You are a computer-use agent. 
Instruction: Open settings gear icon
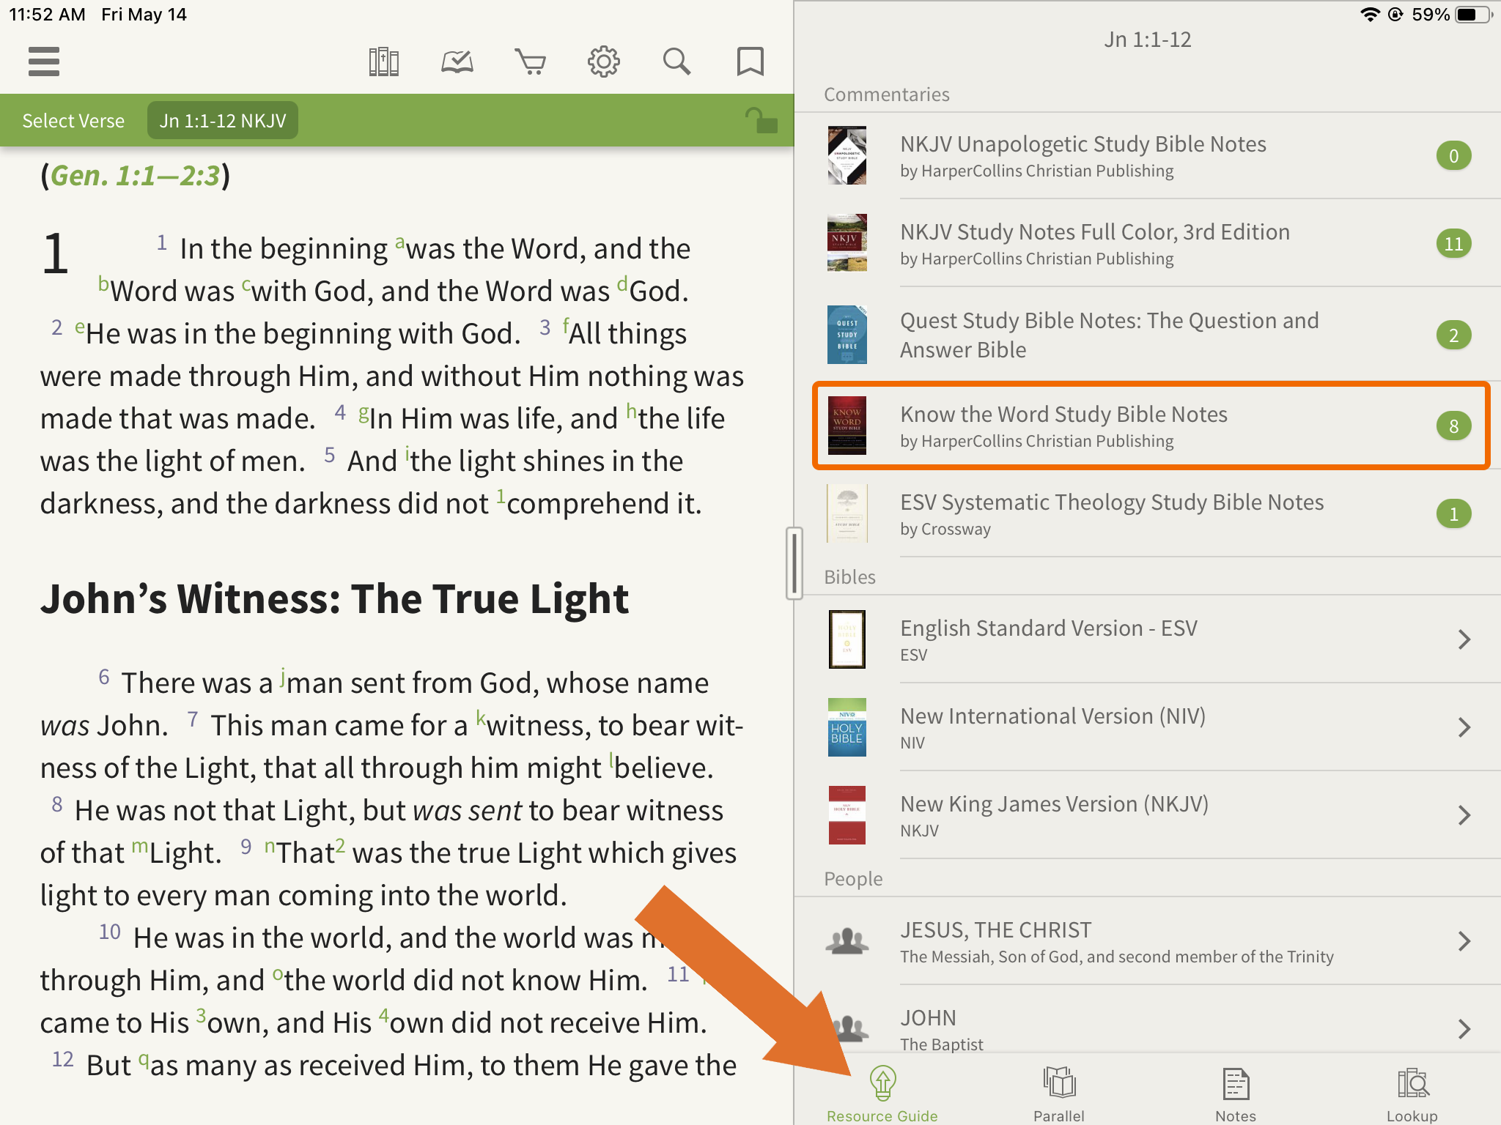[603, 62]
